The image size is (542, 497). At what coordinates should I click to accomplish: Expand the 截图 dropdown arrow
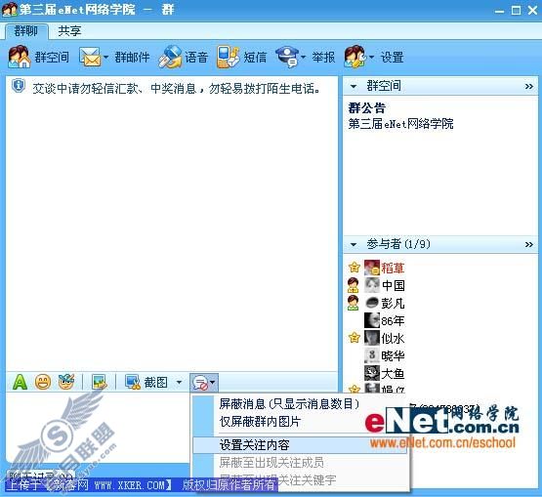pyautogui.click(x=179, y=382)
